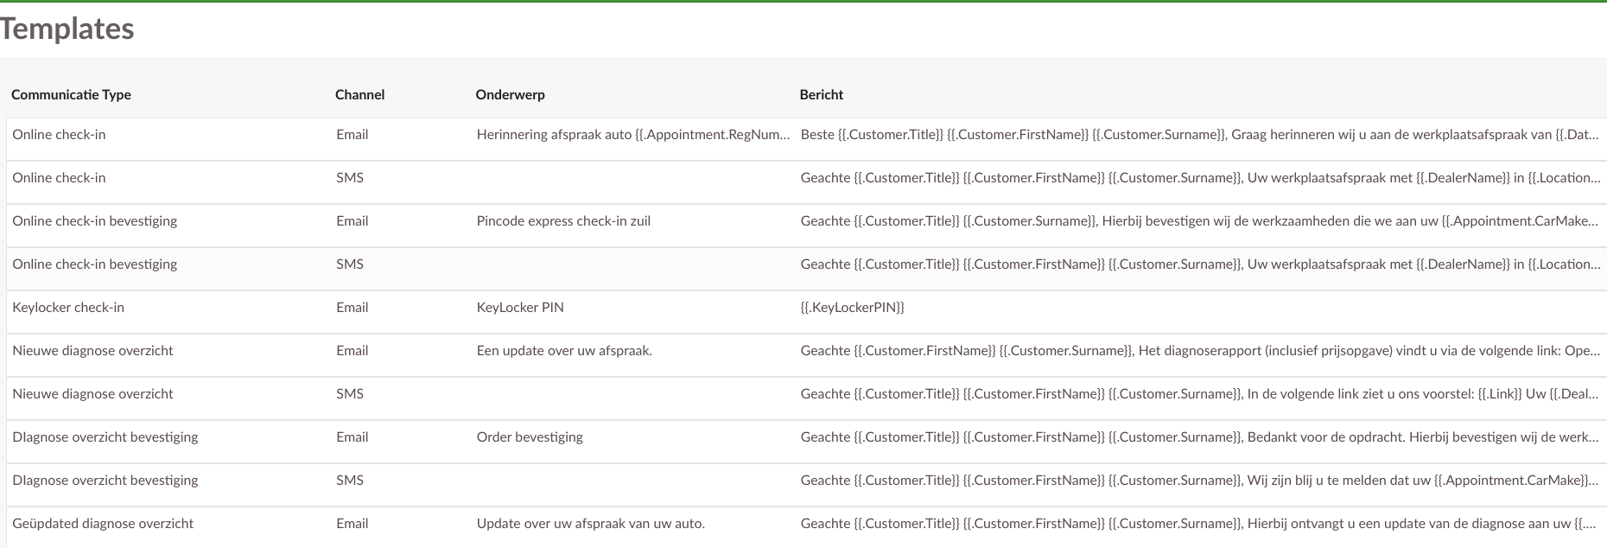Click the 'Herinnering afspraak auto' subject
This screenshot has height=548, width=1607.
coord(632,135)
